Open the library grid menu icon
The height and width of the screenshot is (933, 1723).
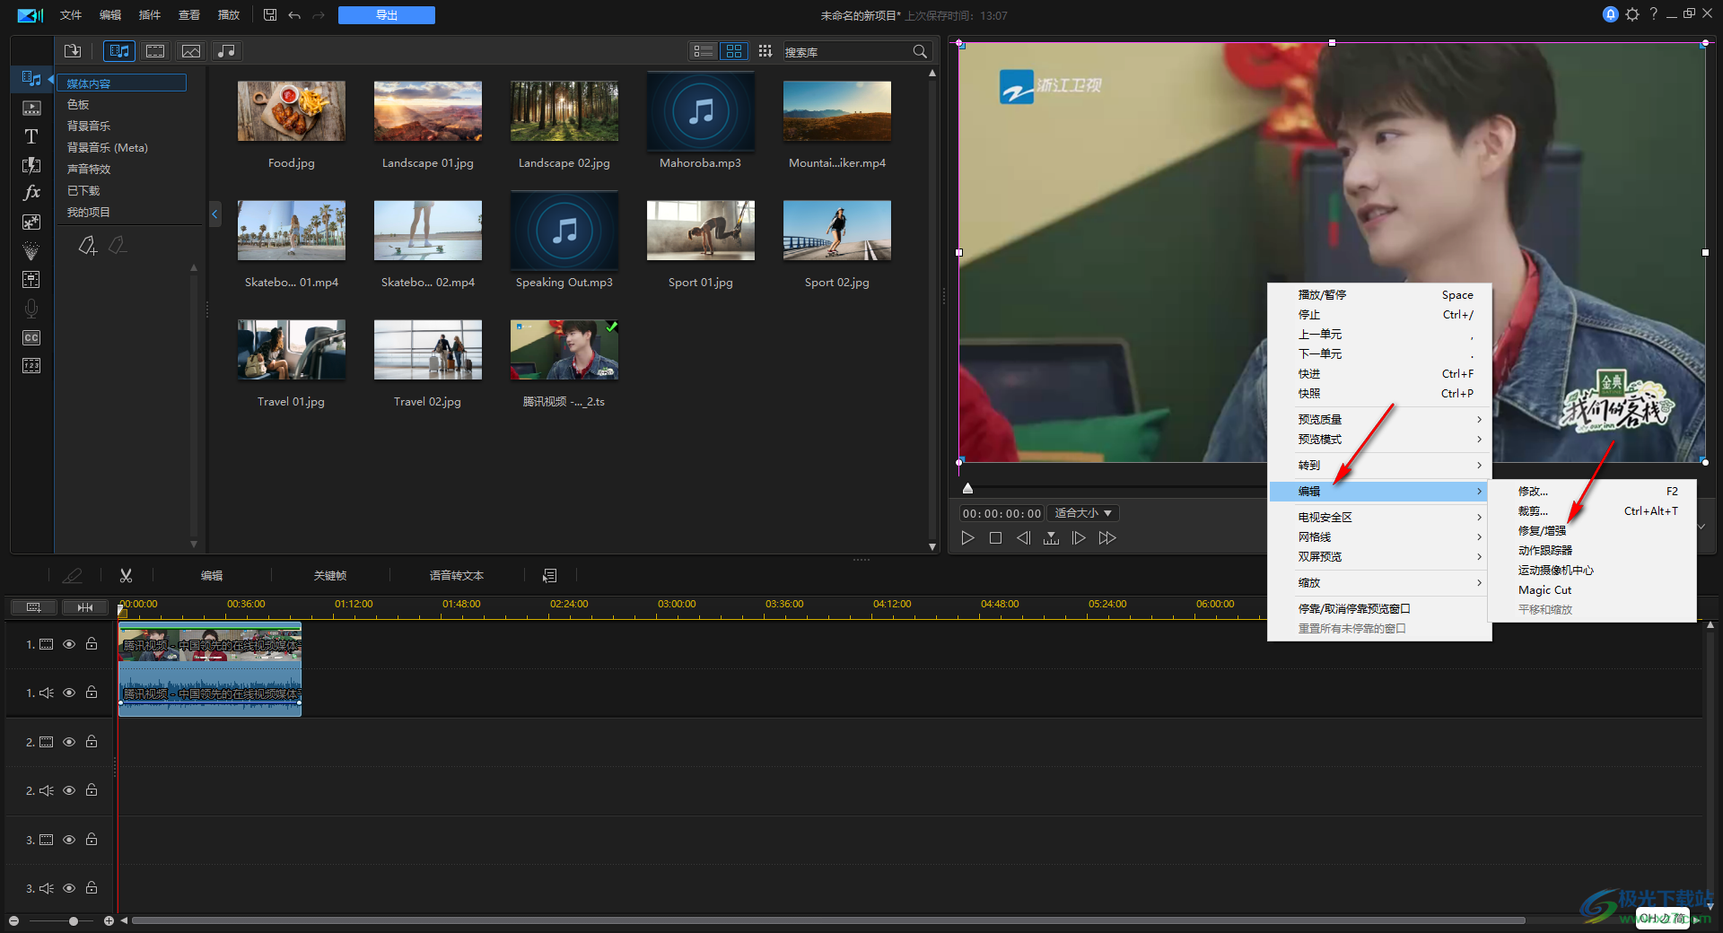coord(765,51)
